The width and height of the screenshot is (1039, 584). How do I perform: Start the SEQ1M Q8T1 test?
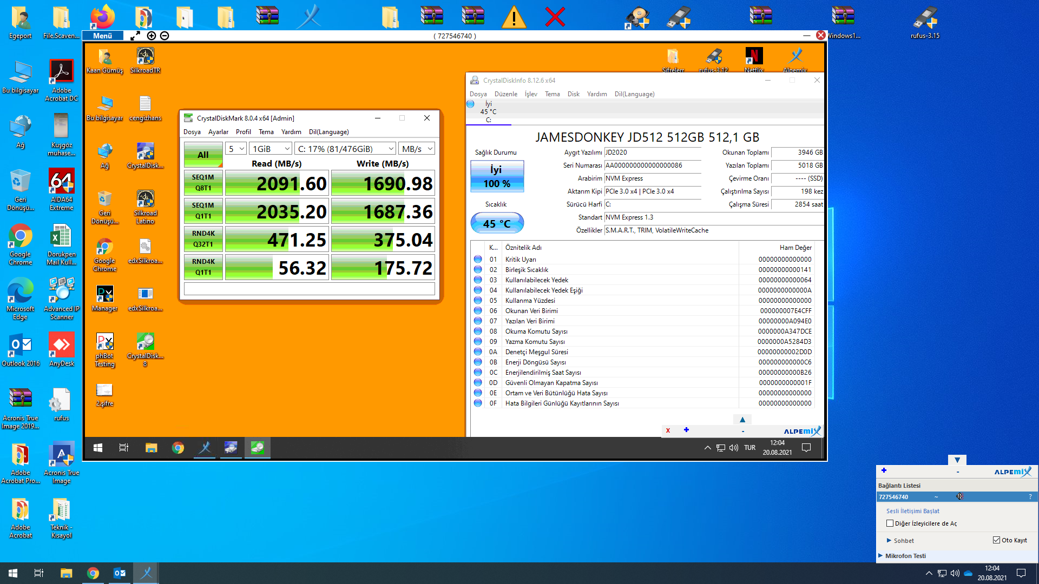203,183
